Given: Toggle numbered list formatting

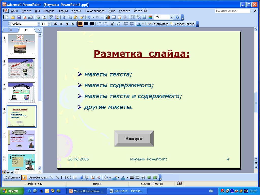Looking at the screenshot, I should pos(99,24).
